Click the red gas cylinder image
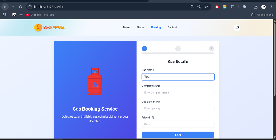 [x=95, y=81]
